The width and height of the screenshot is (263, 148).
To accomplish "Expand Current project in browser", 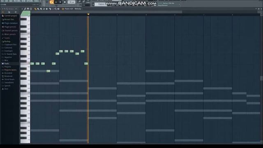I will [x=9, y=16].
